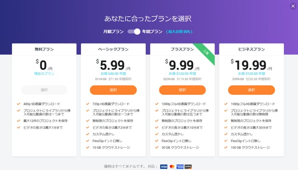Click the VISA payment icon
The width and height of the screenshot is (298, 170).
[x=163, y=167]
